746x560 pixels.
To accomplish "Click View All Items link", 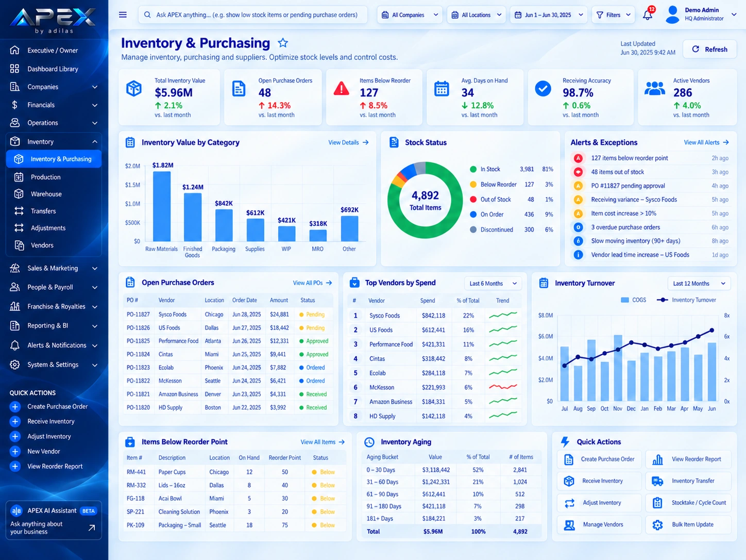I will tap(323, 442).
